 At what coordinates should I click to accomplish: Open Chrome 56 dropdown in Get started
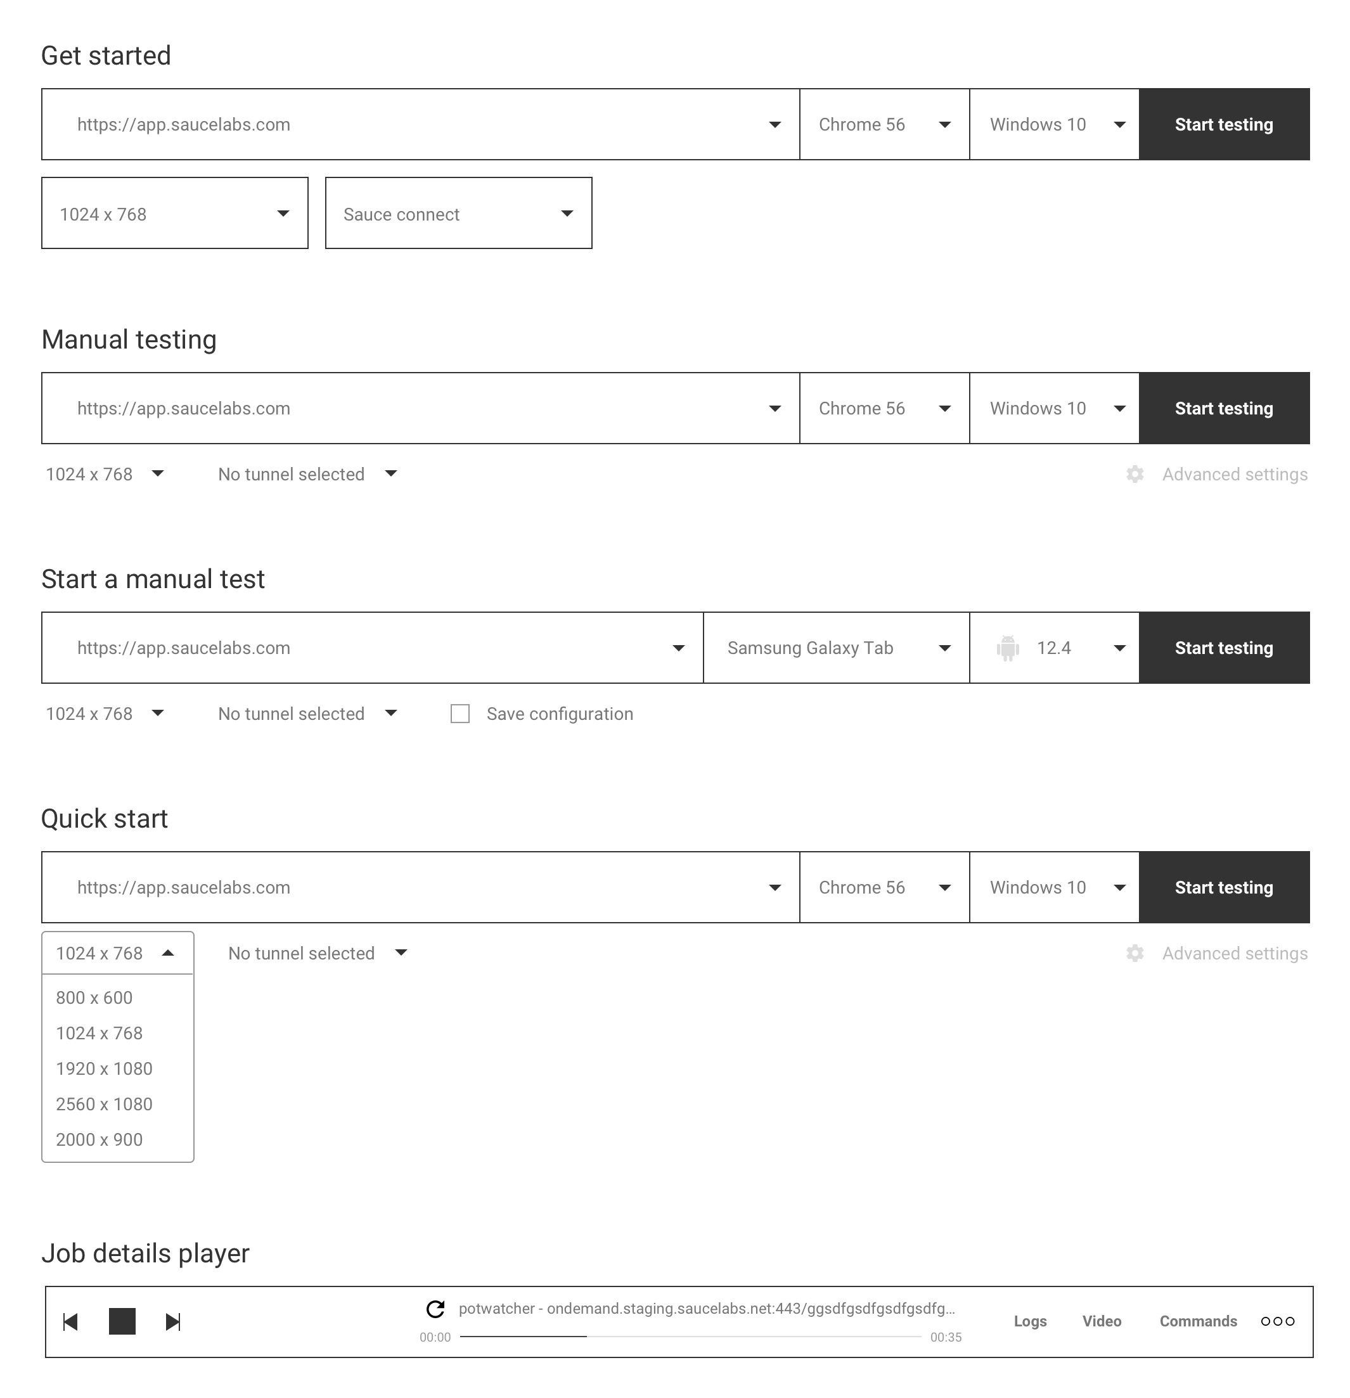tap(885, 124)
